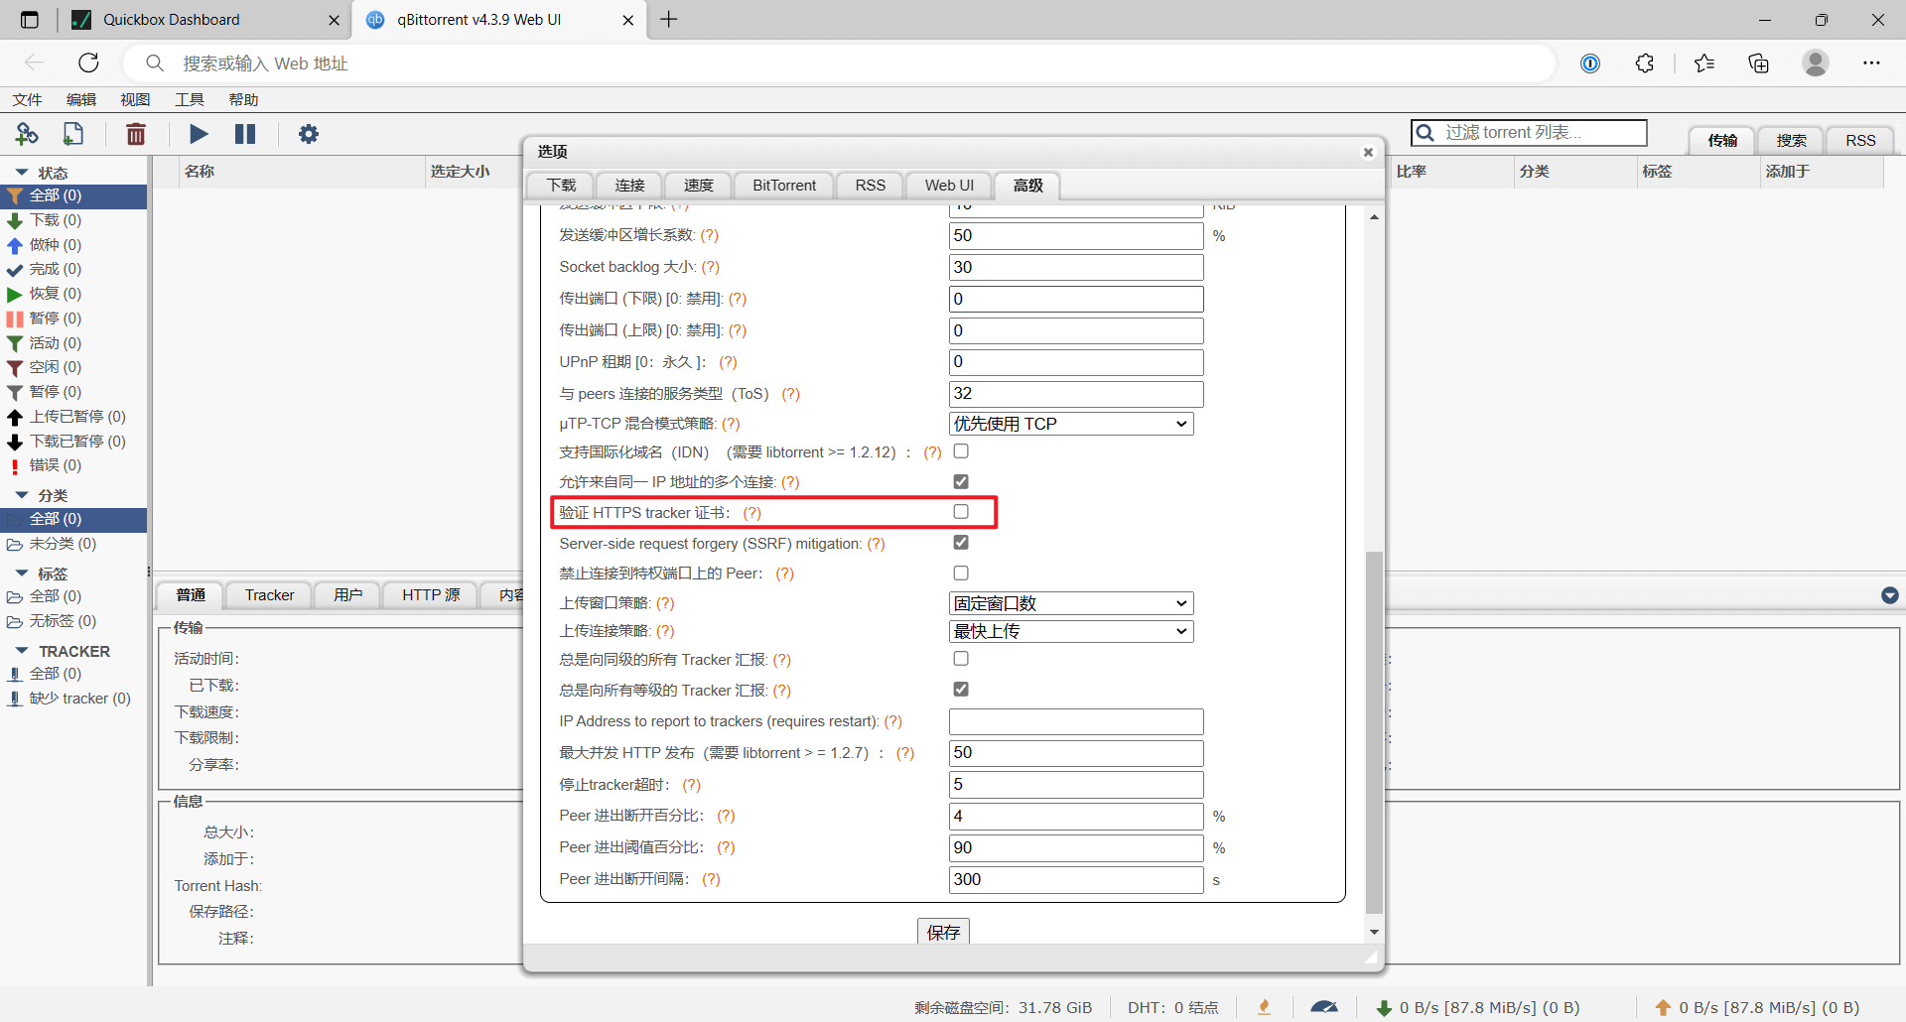Click the IP Address to report input field
Screen dimensions: 1906x1022
(x=1076, y=721)
